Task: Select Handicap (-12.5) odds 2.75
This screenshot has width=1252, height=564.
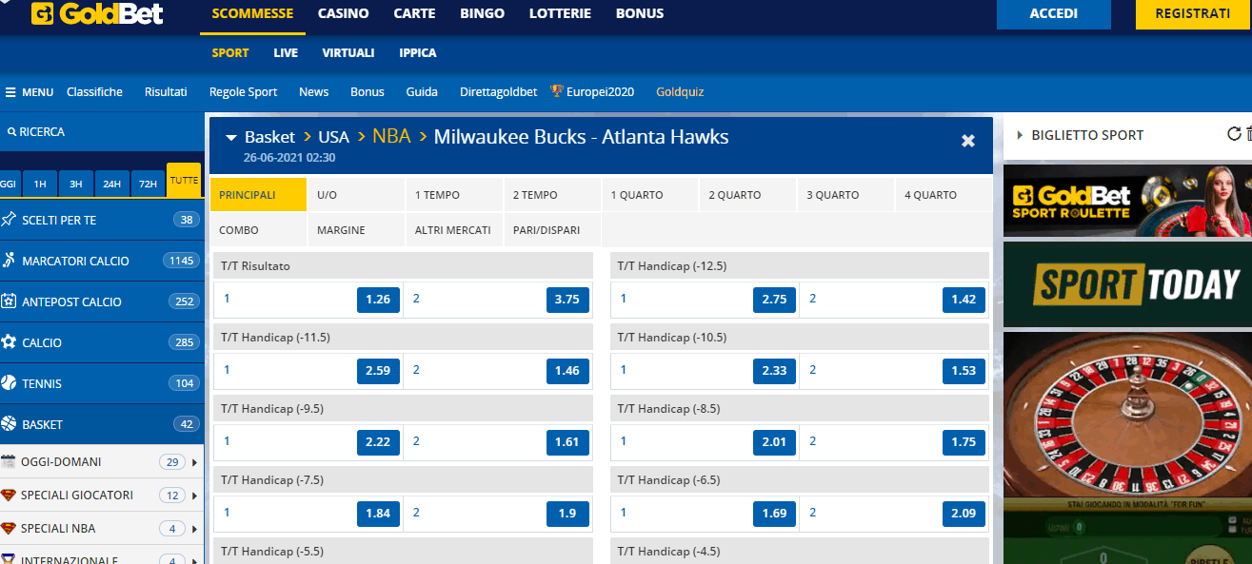Action: click(775, 300)
